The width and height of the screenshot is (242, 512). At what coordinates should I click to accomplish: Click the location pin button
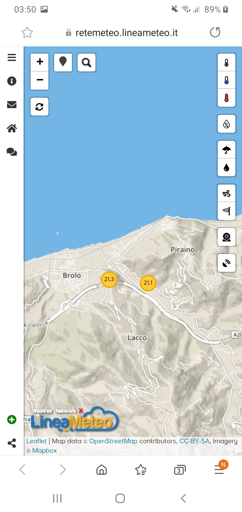63,62
